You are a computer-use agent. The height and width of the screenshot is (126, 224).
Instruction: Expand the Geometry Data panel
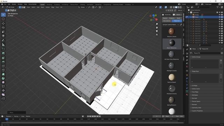[196, 107]
